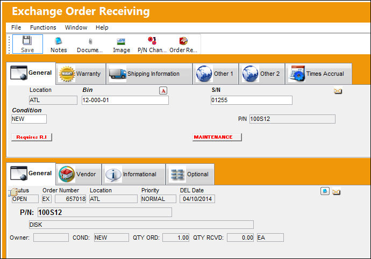
Task: Click the Order Re... toolbar icon
Action: tap(183, 44)
